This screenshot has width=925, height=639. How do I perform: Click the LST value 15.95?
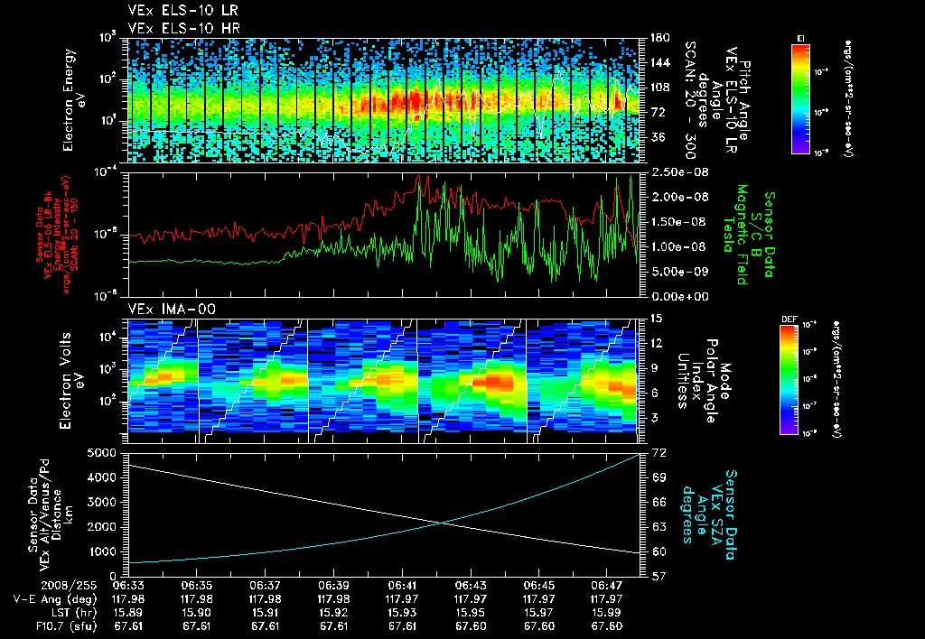pos(470,613)
